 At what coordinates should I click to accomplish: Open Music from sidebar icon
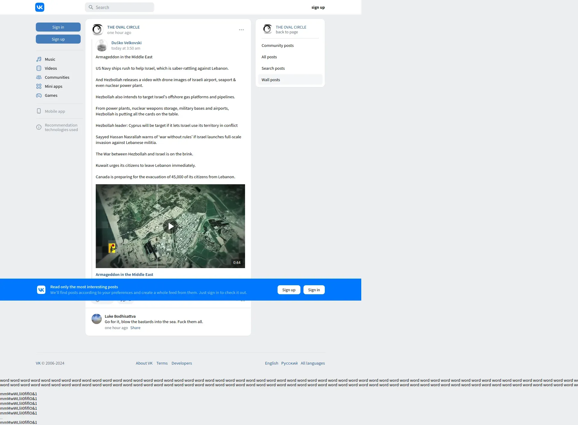39,59
